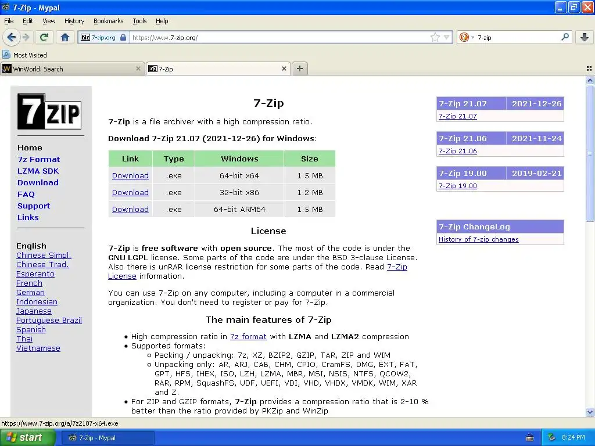Open the File menu
595x446 pixels.
9,21
